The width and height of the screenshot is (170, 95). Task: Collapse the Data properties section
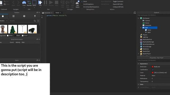(138, 84)
